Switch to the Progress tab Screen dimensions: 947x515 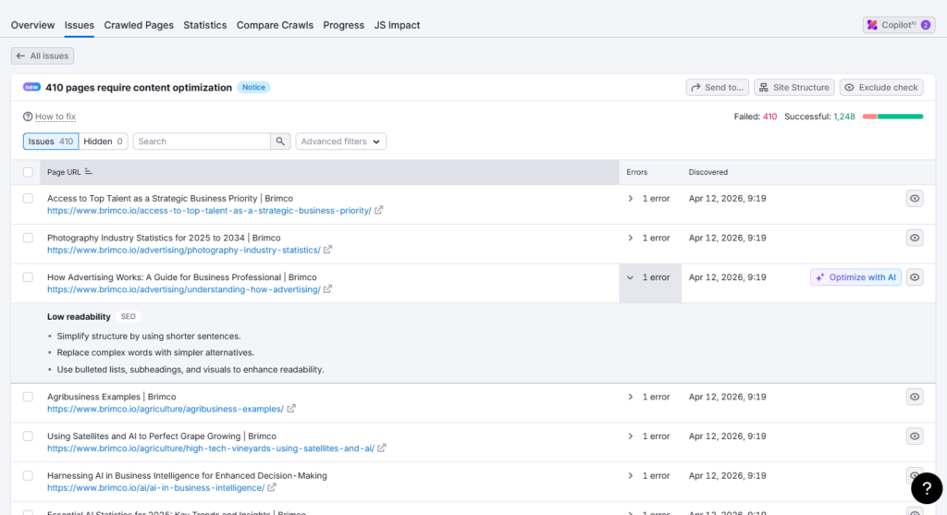[x=344, y=25]
